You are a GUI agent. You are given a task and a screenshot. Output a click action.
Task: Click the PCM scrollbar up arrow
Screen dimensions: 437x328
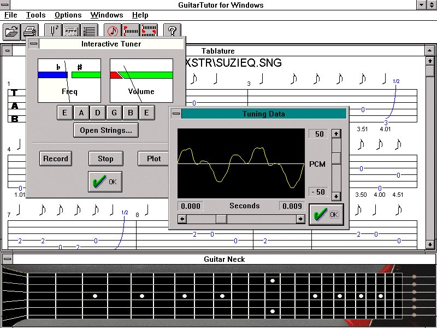click(x=336, y=134)
